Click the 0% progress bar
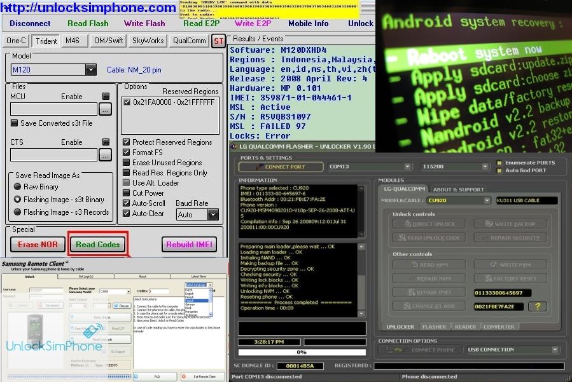Viewport: 572px width, 382px height. coord(302,352)
